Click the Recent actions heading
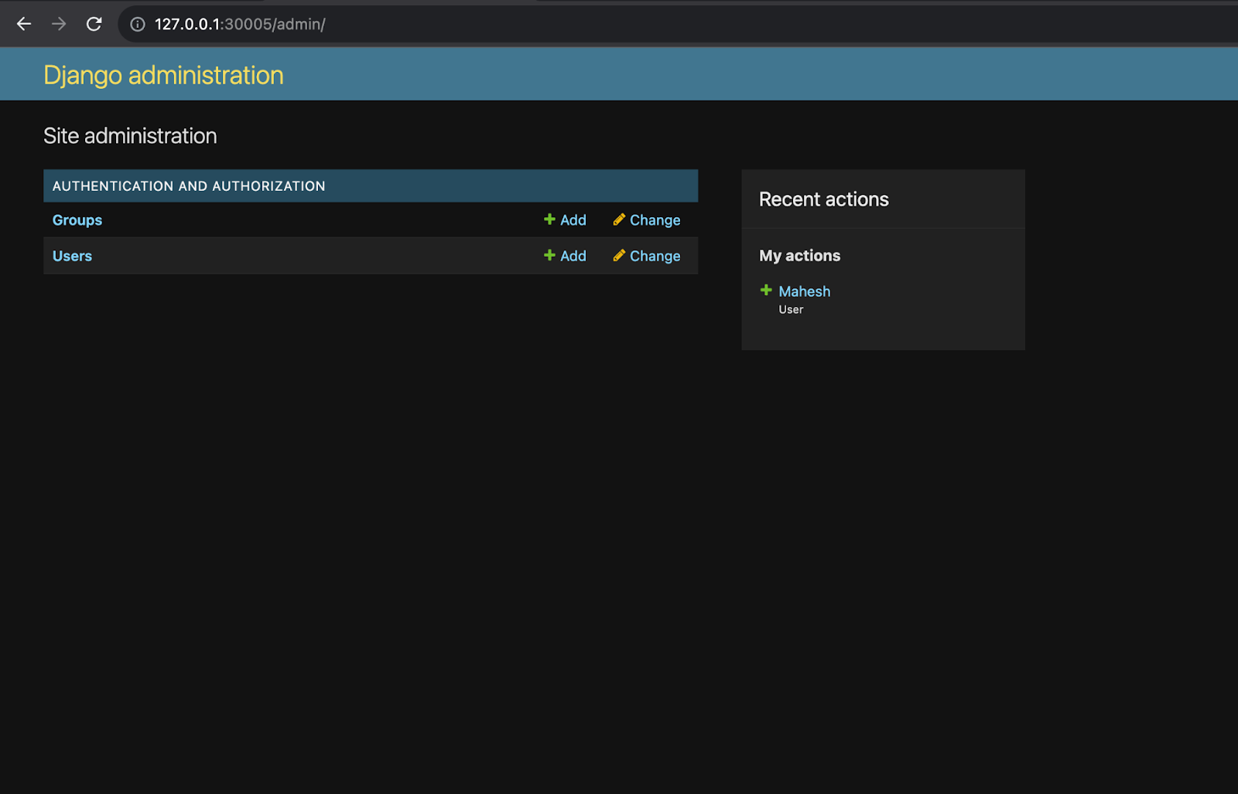Viewport: 1238px width, 794px height. coord(823,199)
